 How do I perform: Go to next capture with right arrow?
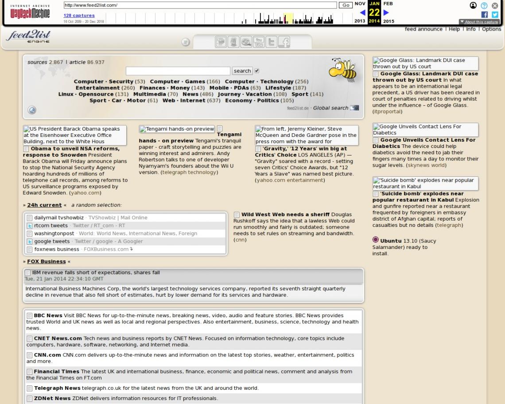point(386,12)
